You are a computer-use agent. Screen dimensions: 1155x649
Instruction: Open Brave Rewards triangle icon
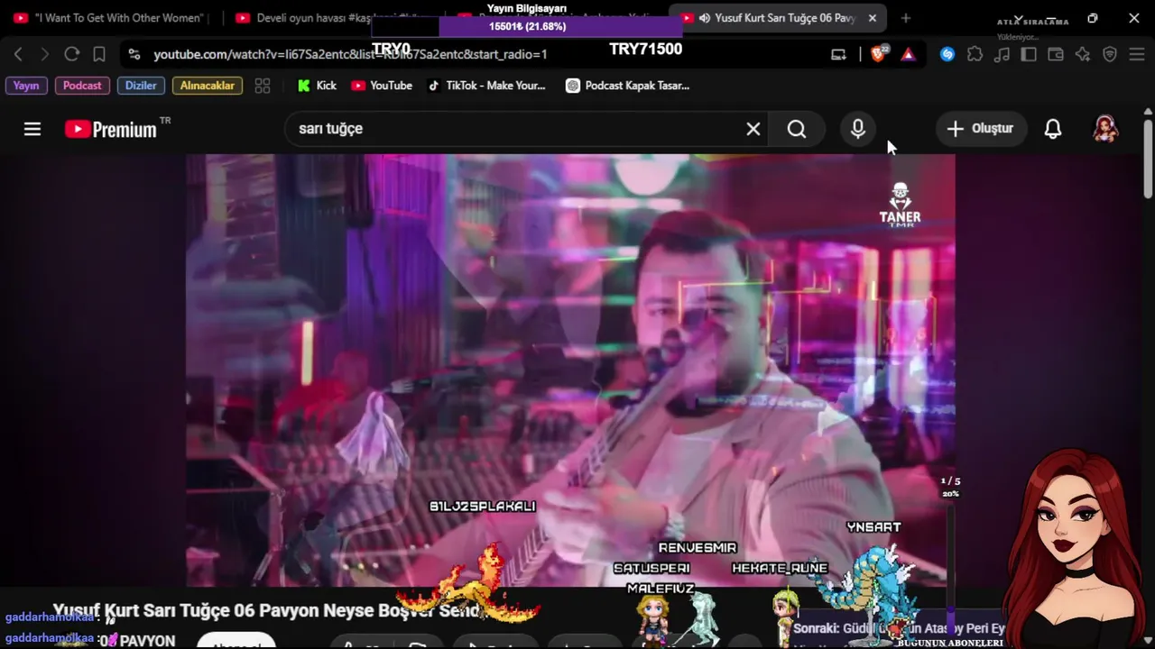(x=908, y=54)
